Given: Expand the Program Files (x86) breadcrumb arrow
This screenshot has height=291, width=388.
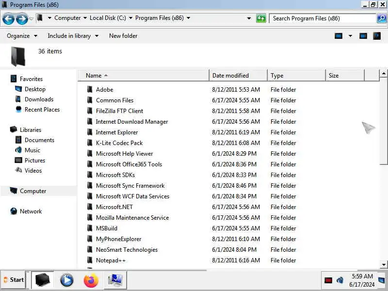Looking at the screenshot, I should (x=188, y=18).
